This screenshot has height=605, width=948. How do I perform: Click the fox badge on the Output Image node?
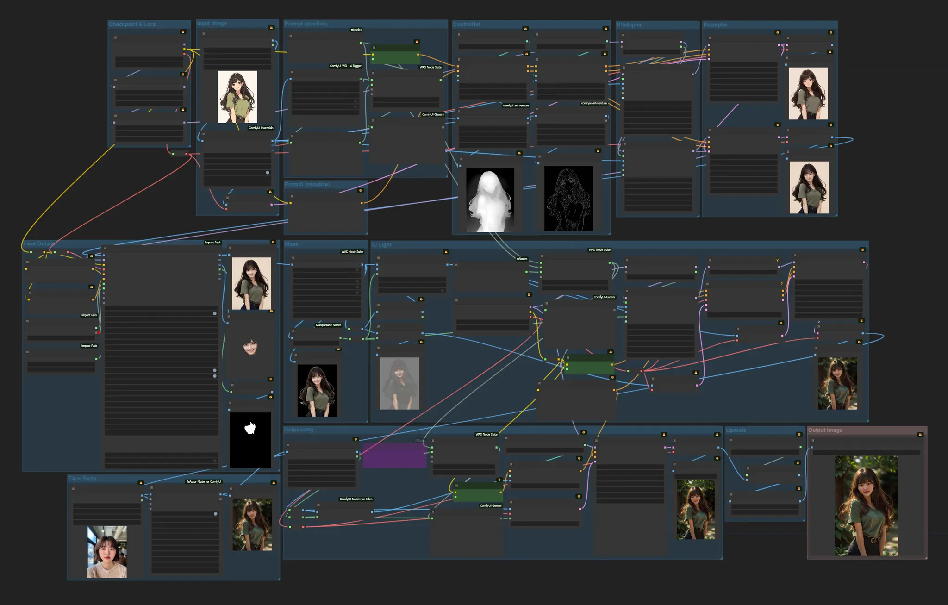pyautogui.click(x=920, y=434)
